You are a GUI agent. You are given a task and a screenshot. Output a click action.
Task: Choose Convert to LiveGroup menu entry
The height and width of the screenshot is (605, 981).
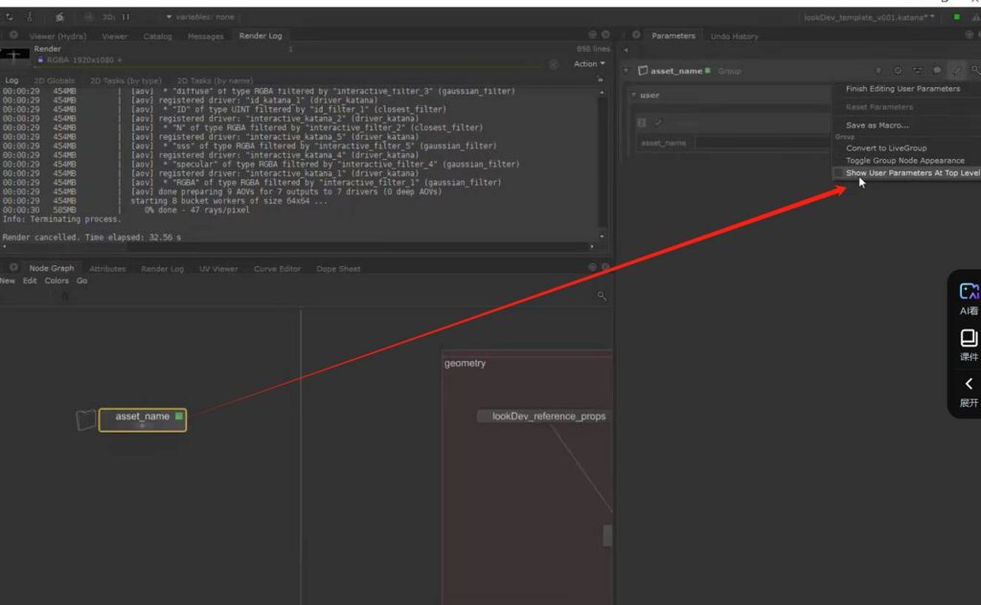[x=886, y=148]
